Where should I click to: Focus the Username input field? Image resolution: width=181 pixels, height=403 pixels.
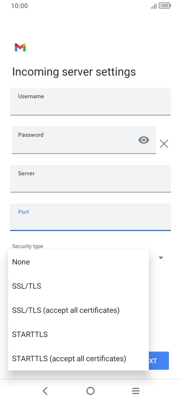(x=90, y=101)
